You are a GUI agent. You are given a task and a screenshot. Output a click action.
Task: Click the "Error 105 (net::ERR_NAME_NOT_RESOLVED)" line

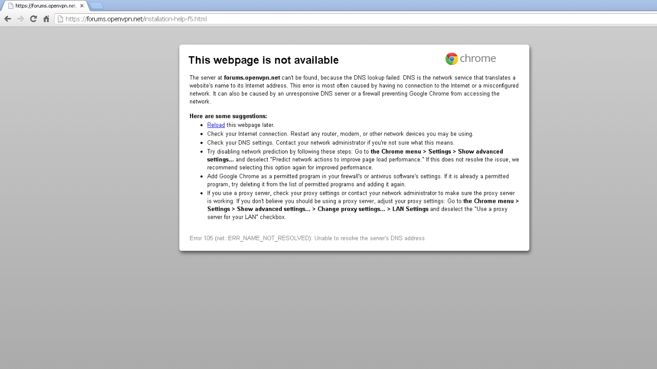pos(307,238)
